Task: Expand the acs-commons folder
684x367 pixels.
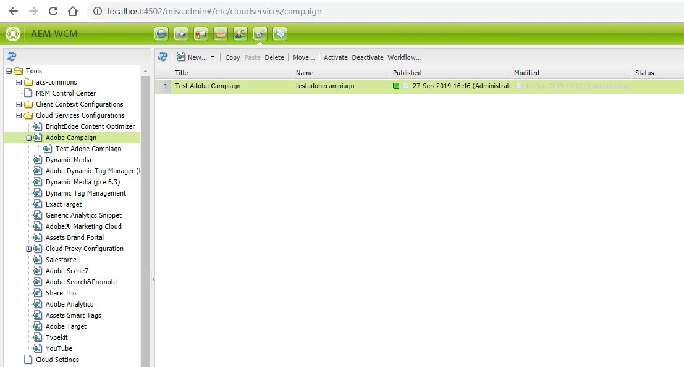Action: pos(19,82)
